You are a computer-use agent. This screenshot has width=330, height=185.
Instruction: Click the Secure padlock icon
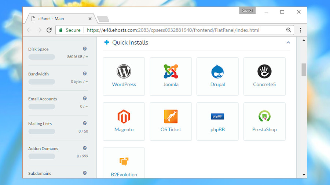click(61, 30)
